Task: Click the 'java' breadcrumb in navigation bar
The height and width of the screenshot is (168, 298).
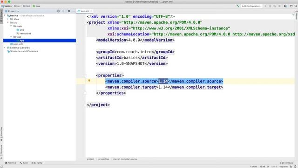Action: [36, 6]
